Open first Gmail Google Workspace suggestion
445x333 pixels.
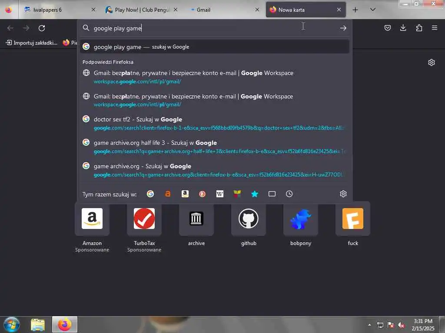(x=215, y=77)
